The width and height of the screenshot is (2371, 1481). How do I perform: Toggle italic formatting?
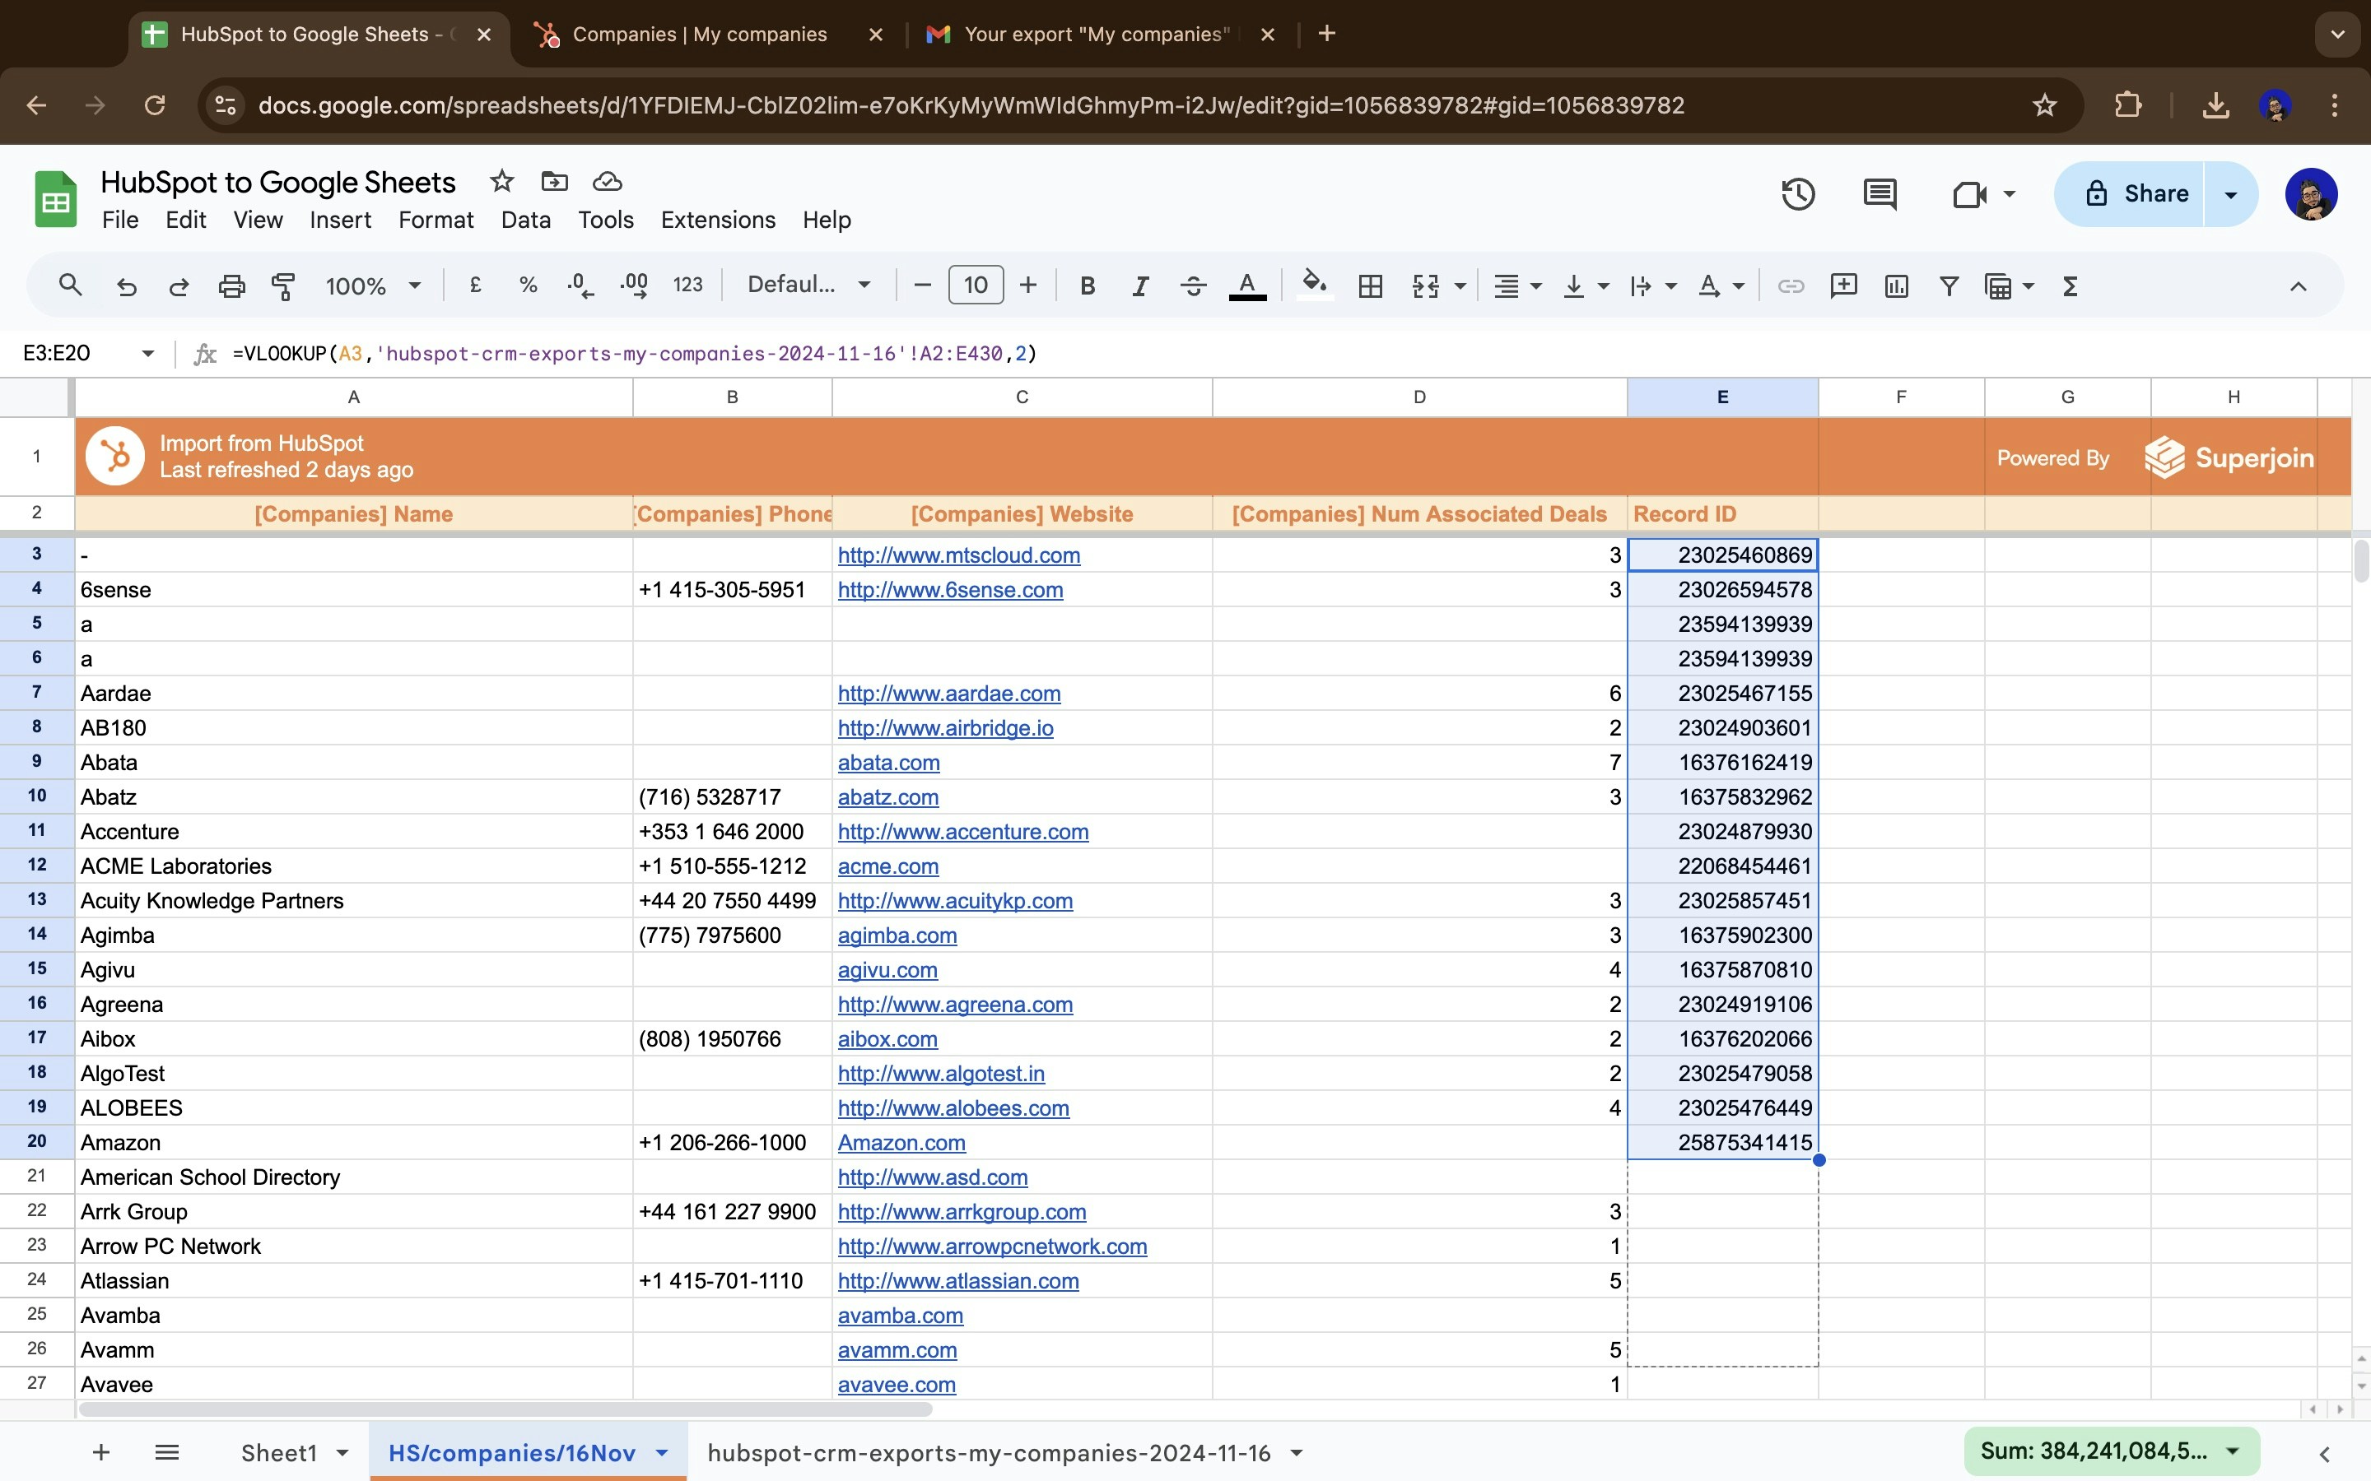click(1139, 286)
